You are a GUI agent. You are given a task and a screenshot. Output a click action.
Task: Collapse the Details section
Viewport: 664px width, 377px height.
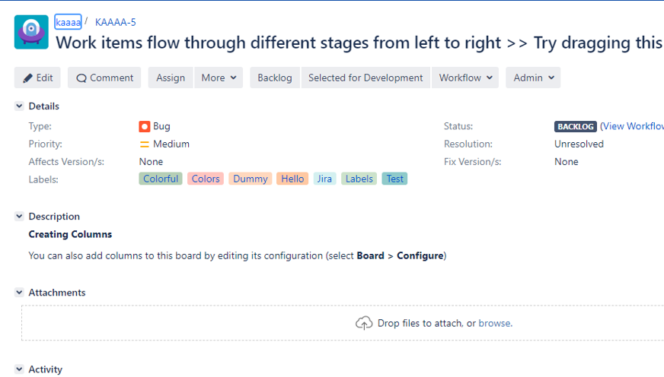click(19, 106)
